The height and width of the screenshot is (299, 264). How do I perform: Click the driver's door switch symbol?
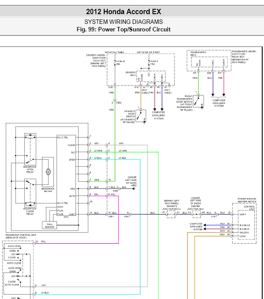click(x=141, y=116)
